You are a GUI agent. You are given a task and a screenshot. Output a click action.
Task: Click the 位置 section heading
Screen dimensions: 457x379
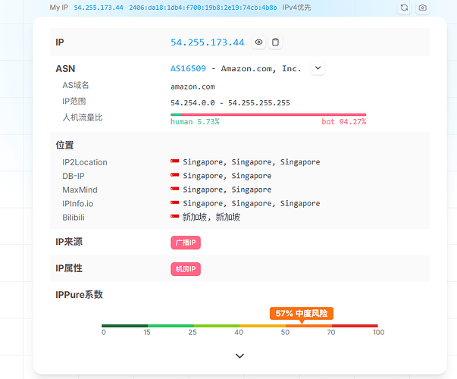64,145
